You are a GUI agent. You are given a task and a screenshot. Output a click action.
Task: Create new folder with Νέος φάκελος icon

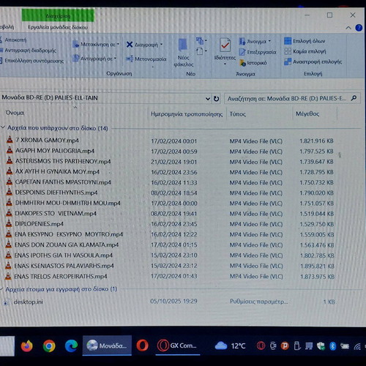tap(183, 45)
